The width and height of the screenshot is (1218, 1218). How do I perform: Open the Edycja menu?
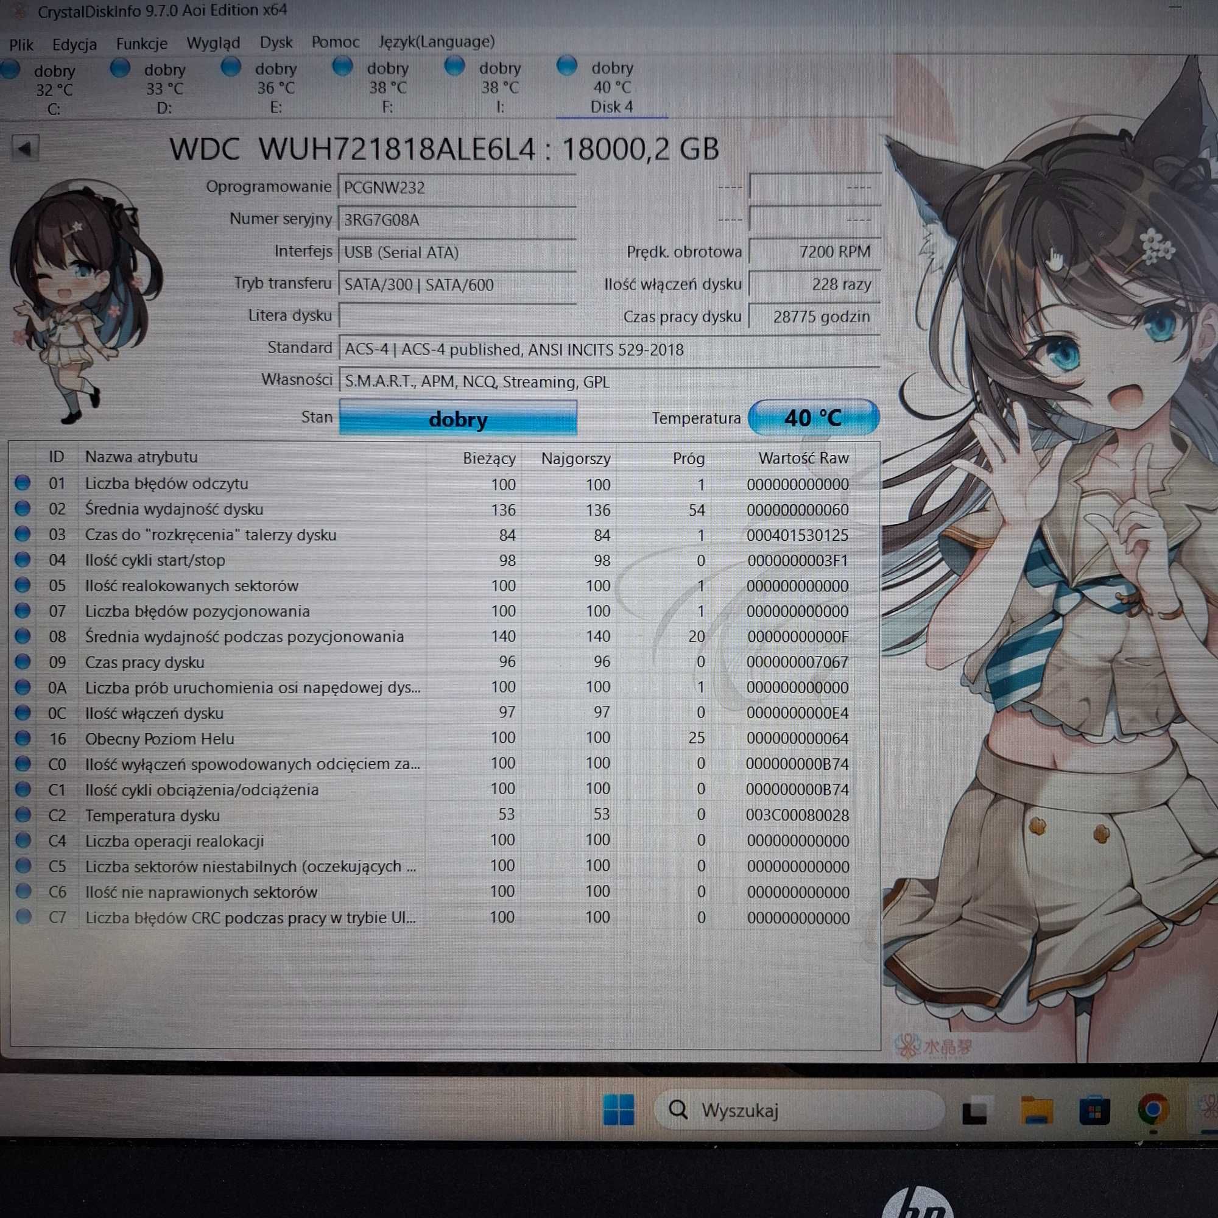click(74, 44)
